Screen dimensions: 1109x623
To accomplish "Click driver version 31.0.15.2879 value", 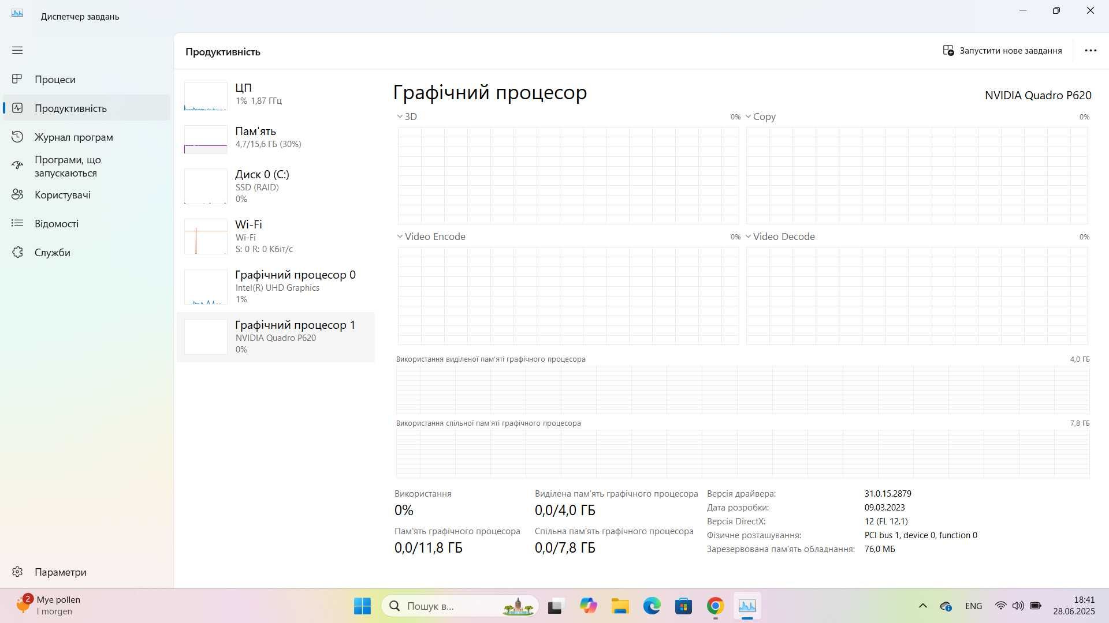I will [x=888, y=494].
